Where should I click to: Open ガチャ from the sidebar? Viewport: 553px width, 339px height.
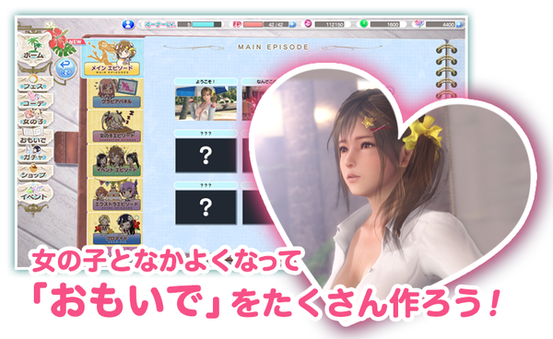(x=34, y=155)
